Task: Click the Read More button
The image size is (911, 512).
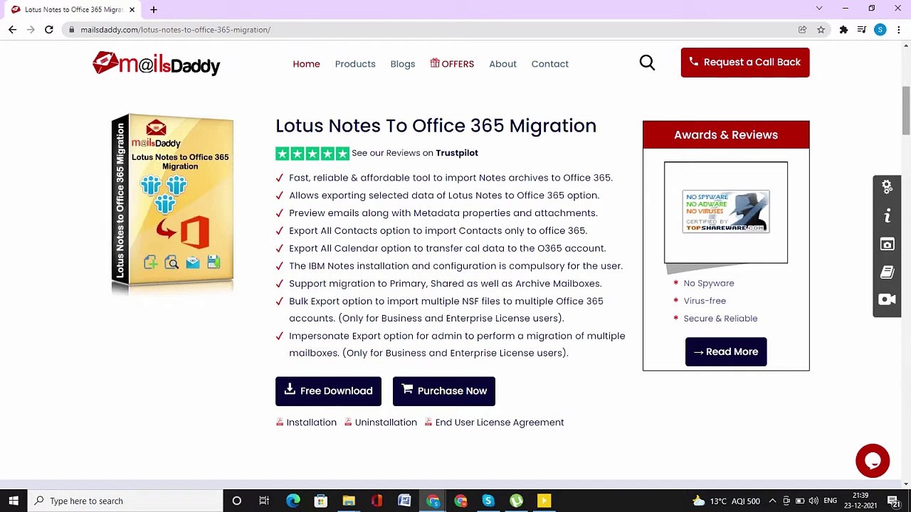Action: (x=726, y=352)
